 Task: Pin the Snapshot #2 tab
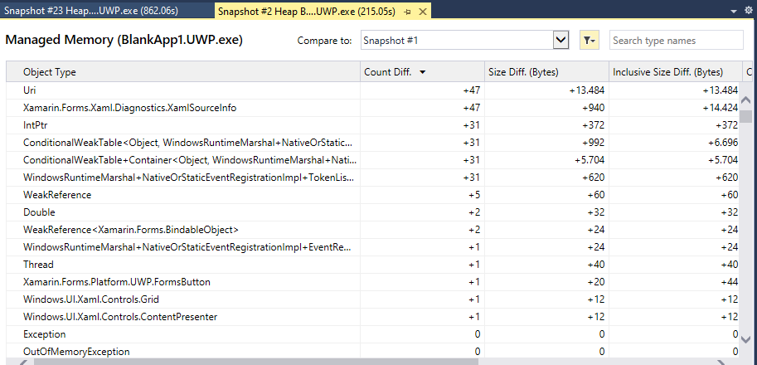[407, 12]
